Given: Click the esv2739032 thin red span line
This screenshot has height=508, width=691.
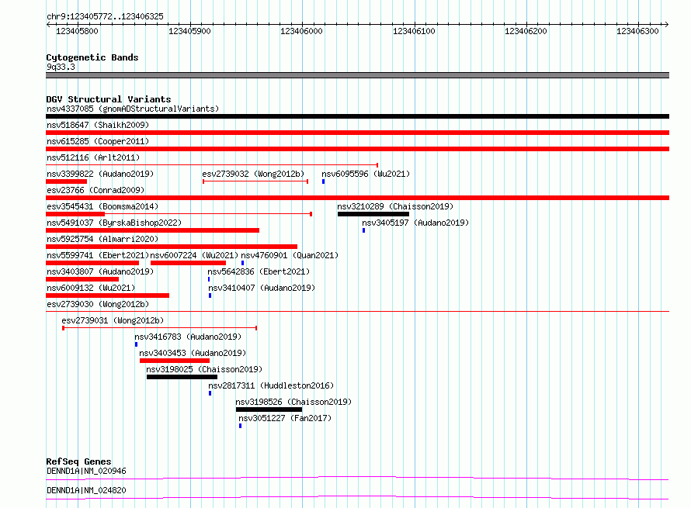Looking at the screenshot, I should click(255, 181).
